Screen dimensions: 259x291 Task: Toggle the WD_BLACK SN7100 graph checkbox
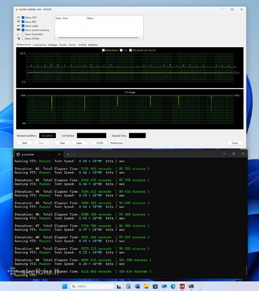130,50
